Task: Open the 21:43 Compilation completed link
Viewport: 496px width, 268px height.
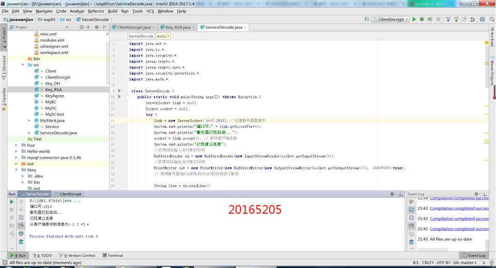Action: [459, 229]
